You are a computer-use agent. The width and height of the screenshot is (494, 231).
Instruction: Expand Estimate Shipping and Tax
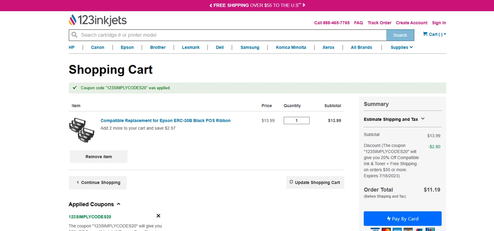click(x=394, y=119)
